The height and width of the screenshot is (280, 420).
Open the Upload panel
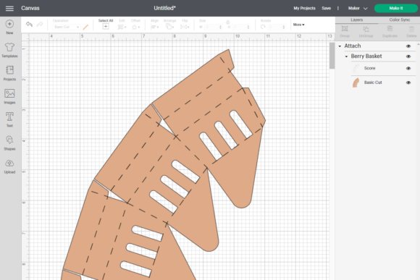pos(9,166)
